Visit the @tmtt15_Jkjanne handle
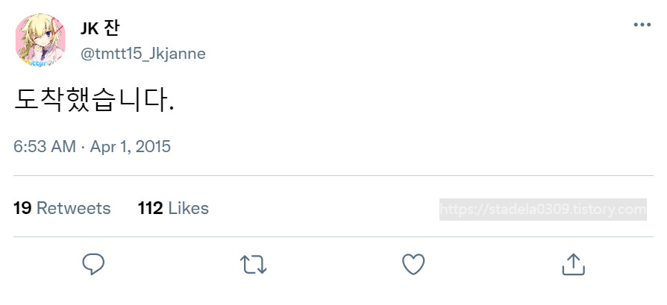667x305 pixels. pos(143,54)
